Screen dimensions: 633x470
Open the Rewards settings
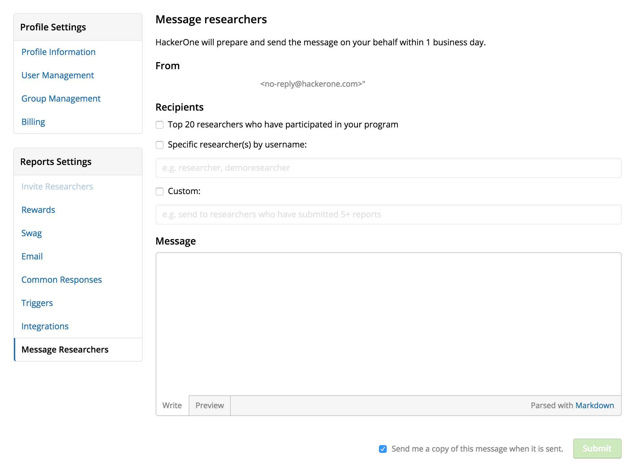pos(38,210)
